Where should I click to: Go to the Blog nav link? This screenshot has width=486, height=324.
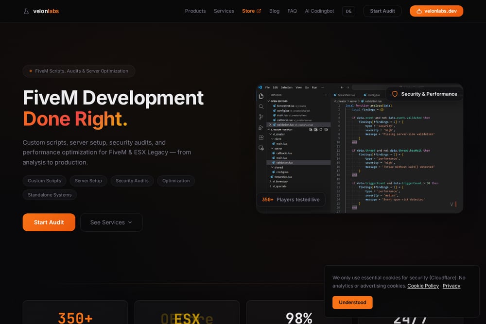point(274,11)
